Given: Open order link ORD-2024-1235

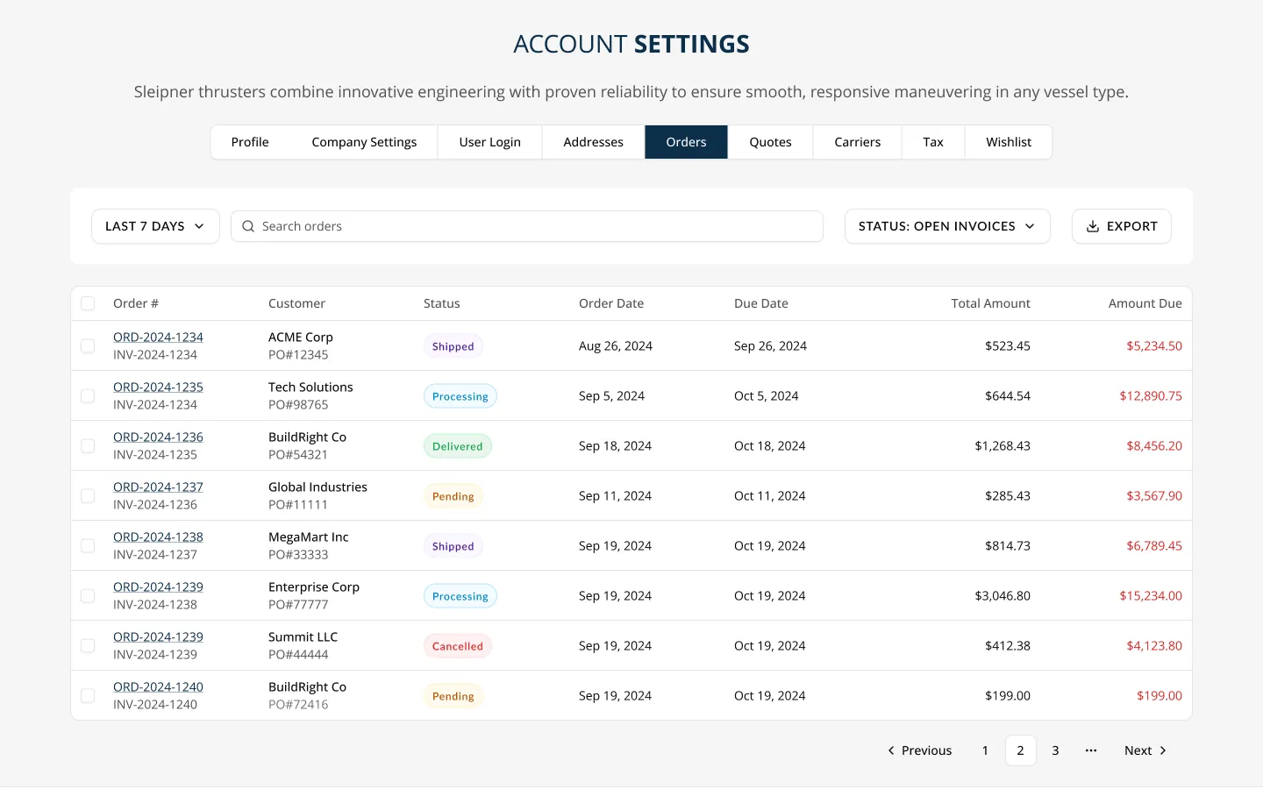Looking at the screenshot, I should (158, 387).
